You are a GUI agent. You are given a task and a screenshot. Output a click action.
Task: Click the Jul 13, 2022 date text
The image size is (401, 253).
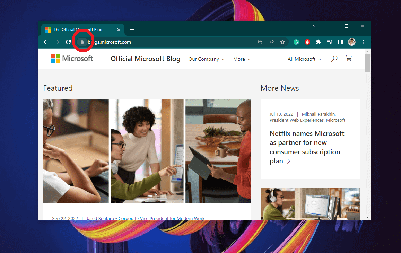[x=281, y=114]
